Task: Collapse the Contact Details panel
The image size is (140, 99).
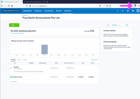Action: (130, 30)
